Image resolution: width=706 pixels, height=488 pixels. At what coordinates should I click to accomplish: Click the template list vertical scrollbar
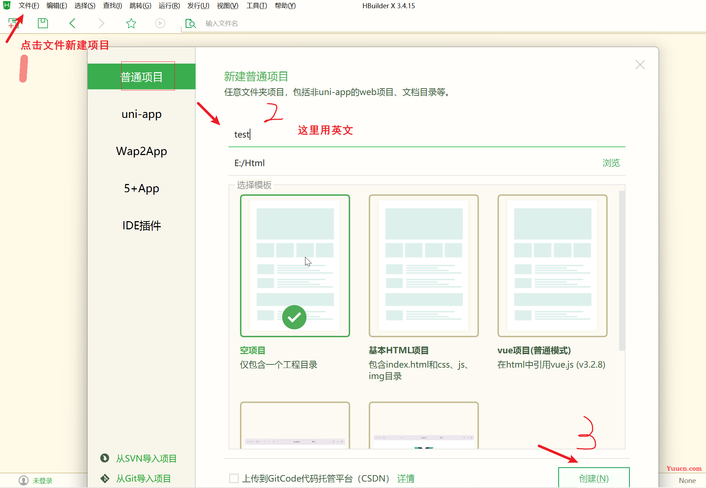622,271
